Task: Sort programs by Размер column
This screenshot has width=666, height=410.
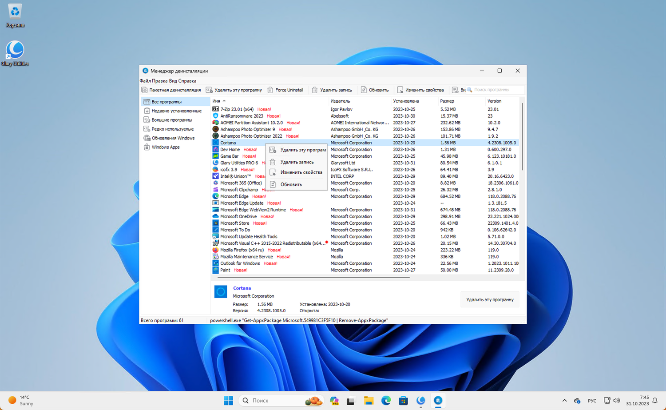Action: 447,101
